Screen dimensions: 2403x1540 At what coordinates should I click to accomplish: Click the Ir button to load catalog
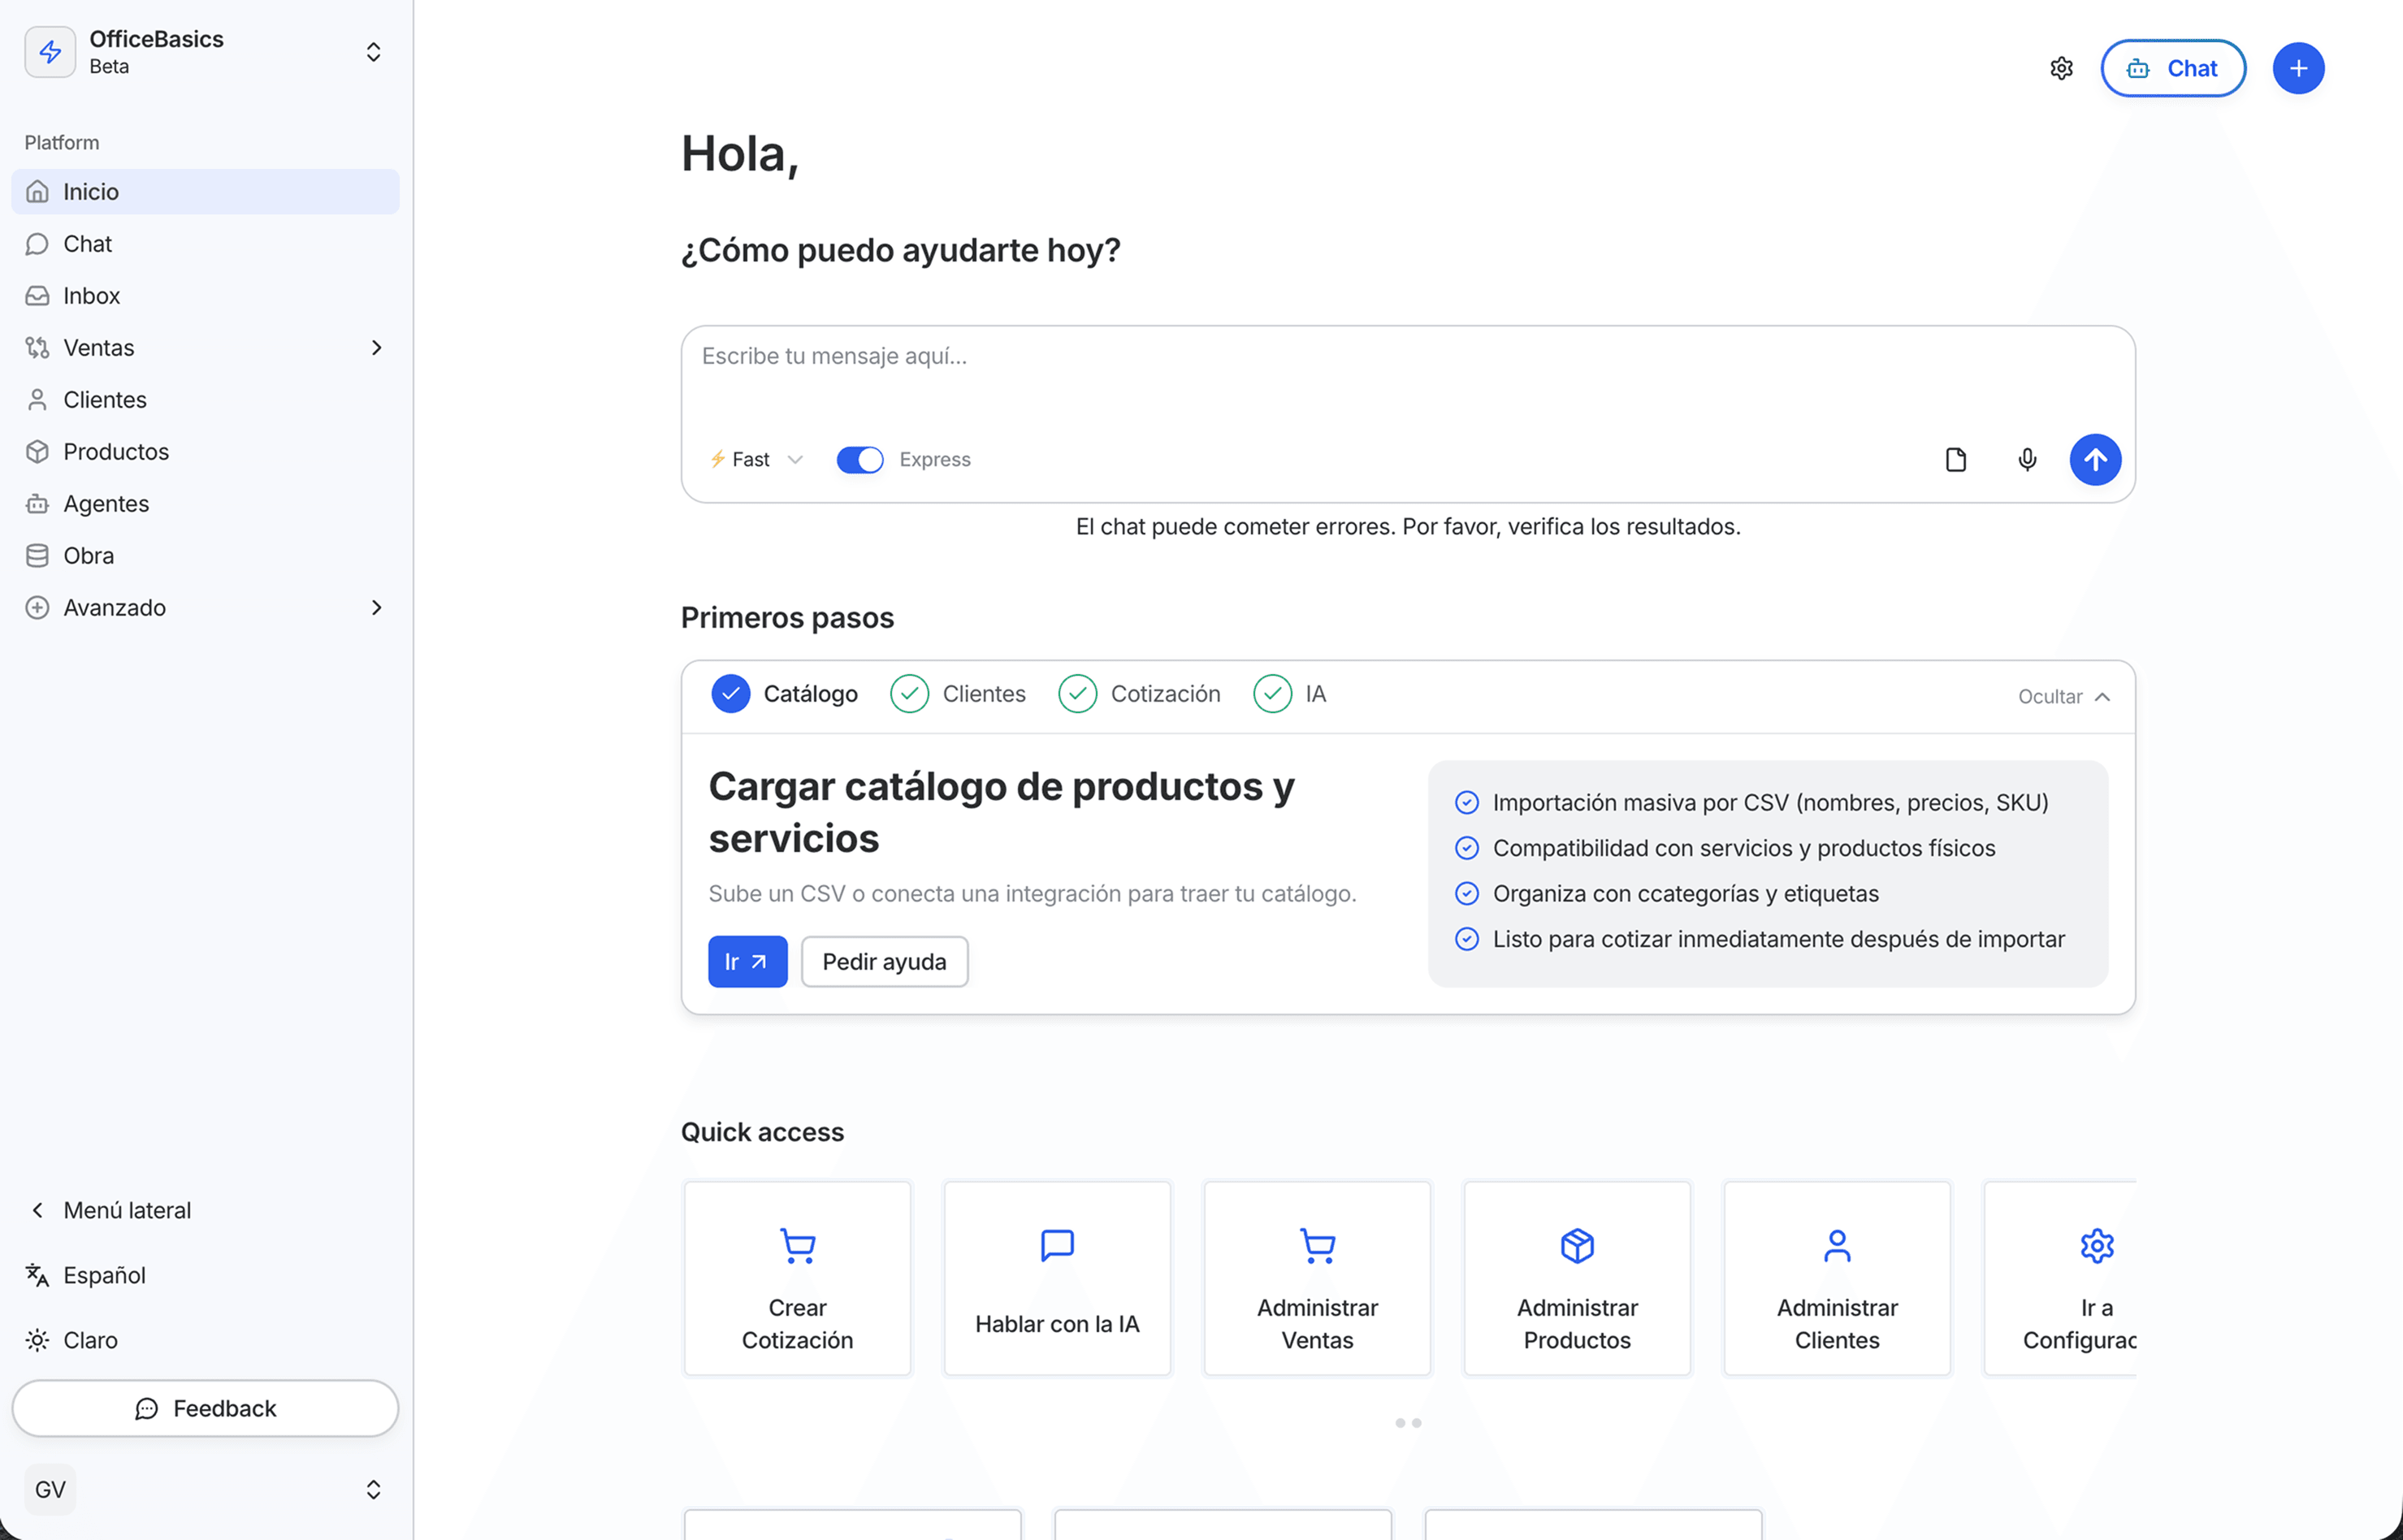(746, 961)
